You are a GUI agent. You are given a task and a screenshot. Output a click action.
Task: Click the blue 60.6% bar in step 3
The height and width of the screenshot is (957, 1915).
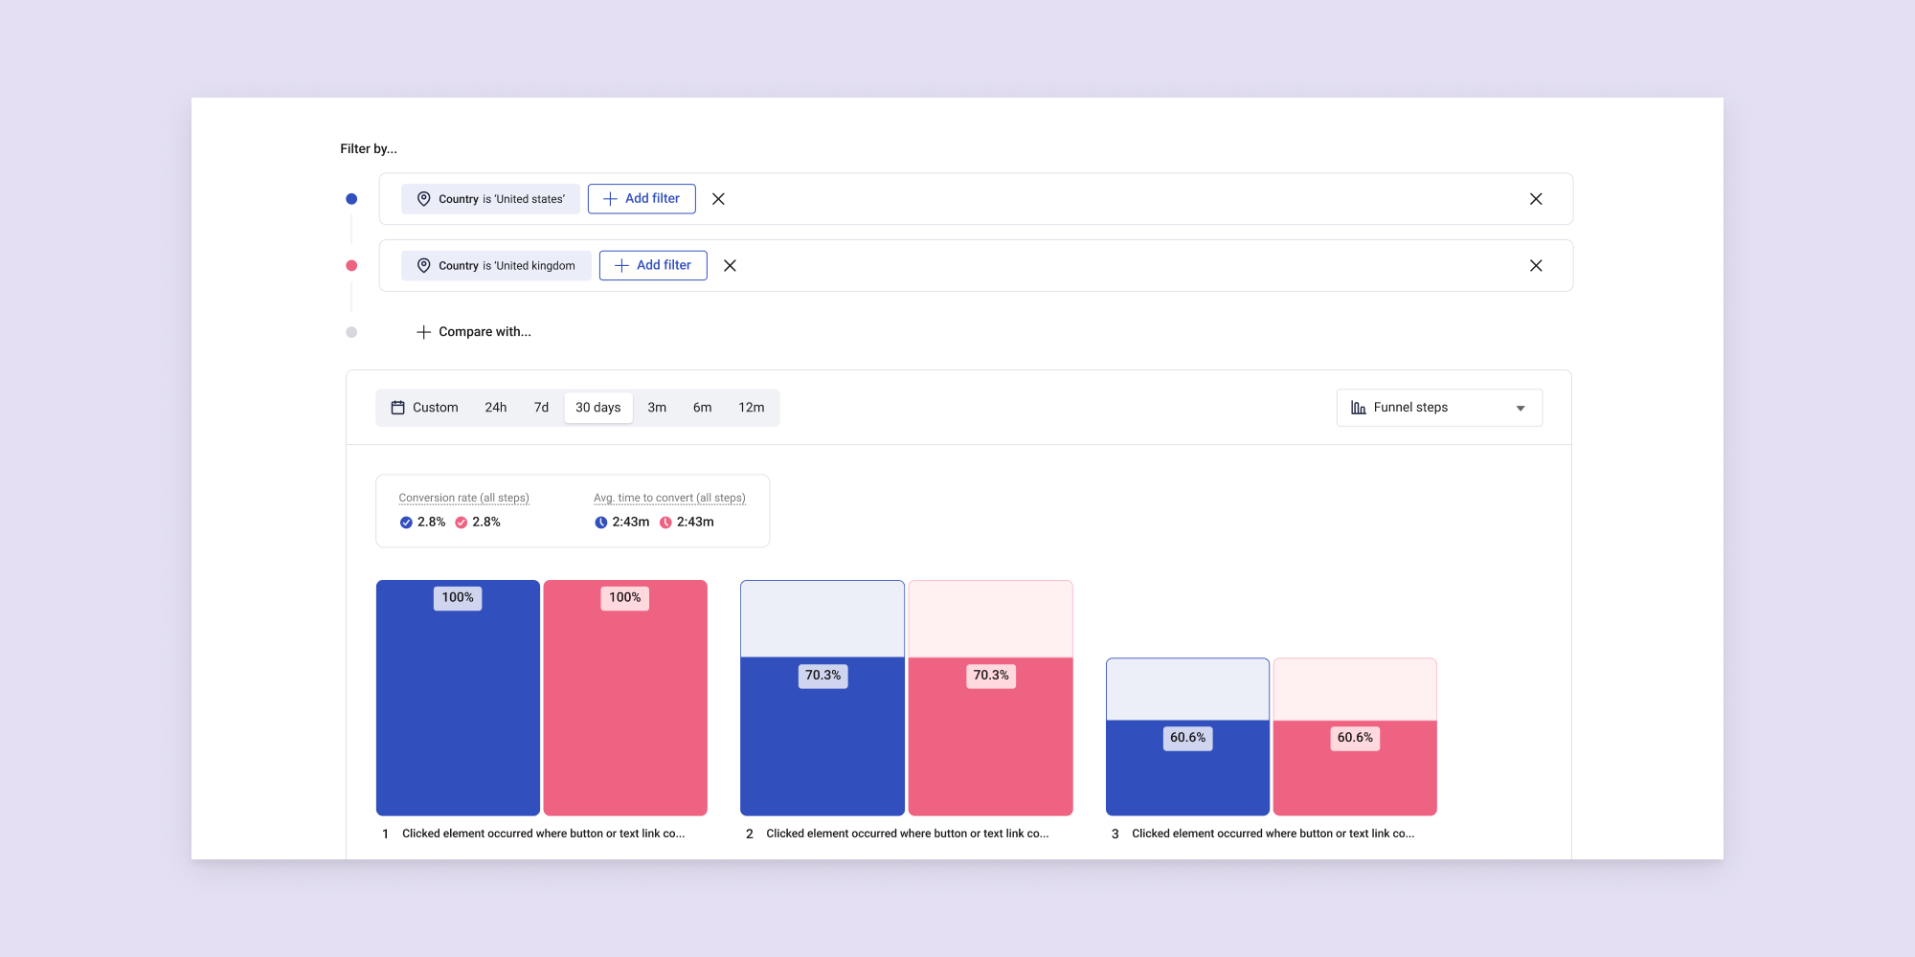point(1187,768)
